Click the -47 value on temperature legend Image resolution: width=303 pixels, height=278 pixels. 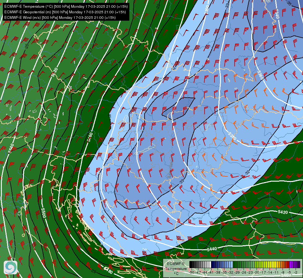click(x=198, y=272)
